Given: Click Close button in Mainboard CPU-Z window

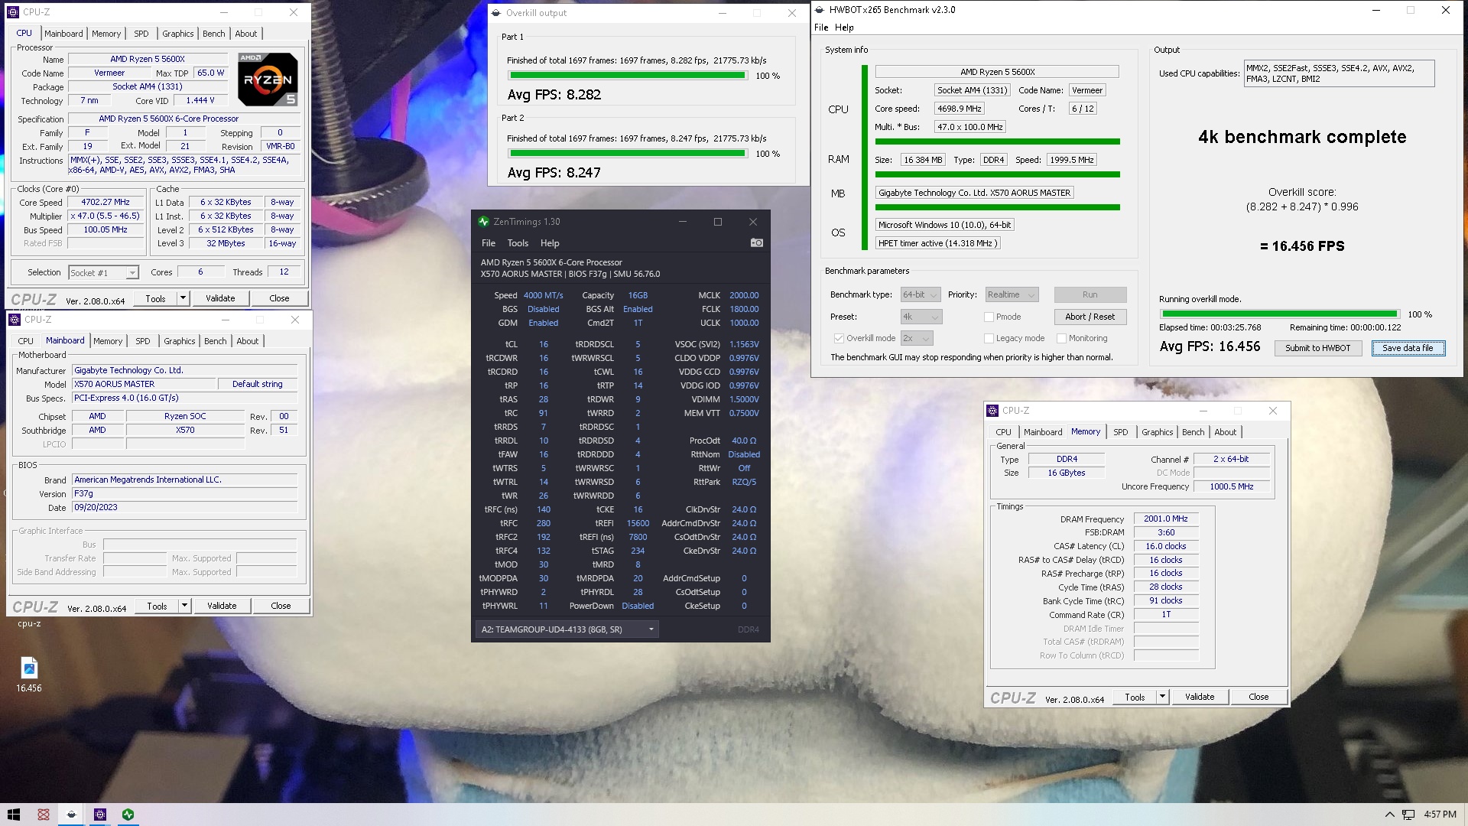Looking at the screenshot, I should point(281,606).
